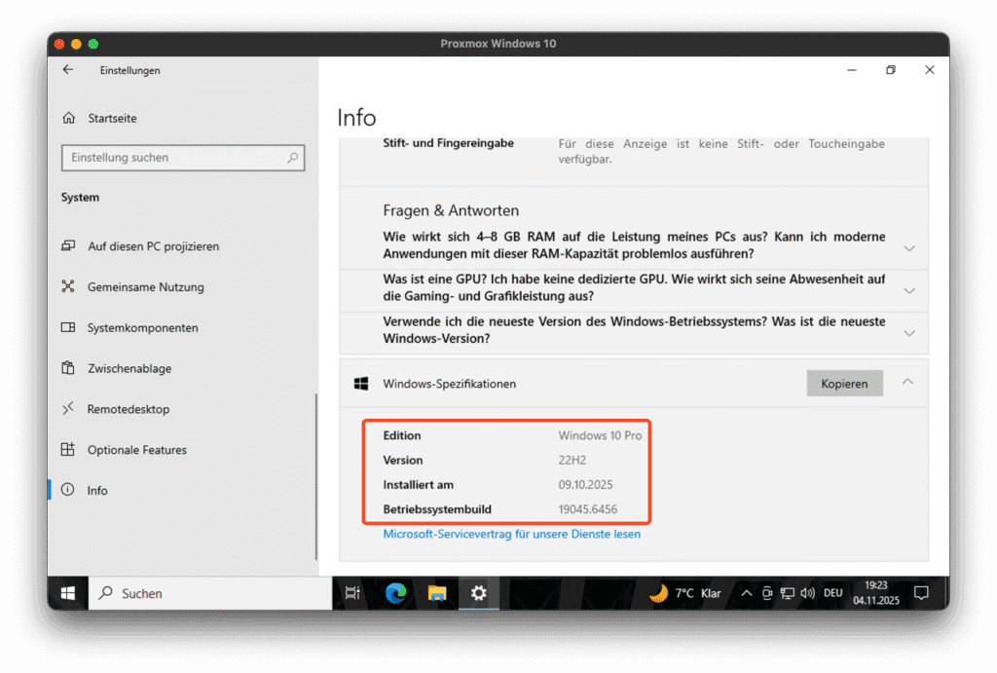The width and height of the screenshot is (997, 673).
Task: Click the Windows Start button
Action: pos(68,592)
